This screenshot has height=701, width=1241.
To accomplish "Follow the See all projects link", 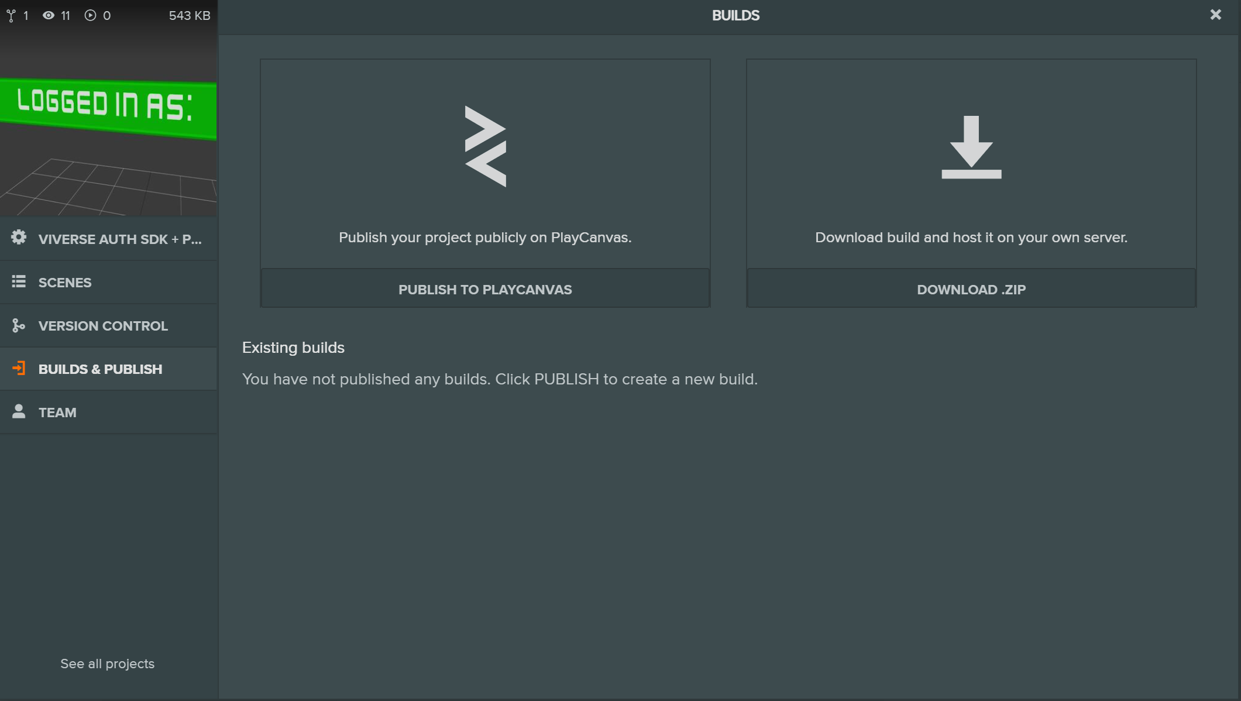I will (x=107, y=664).
